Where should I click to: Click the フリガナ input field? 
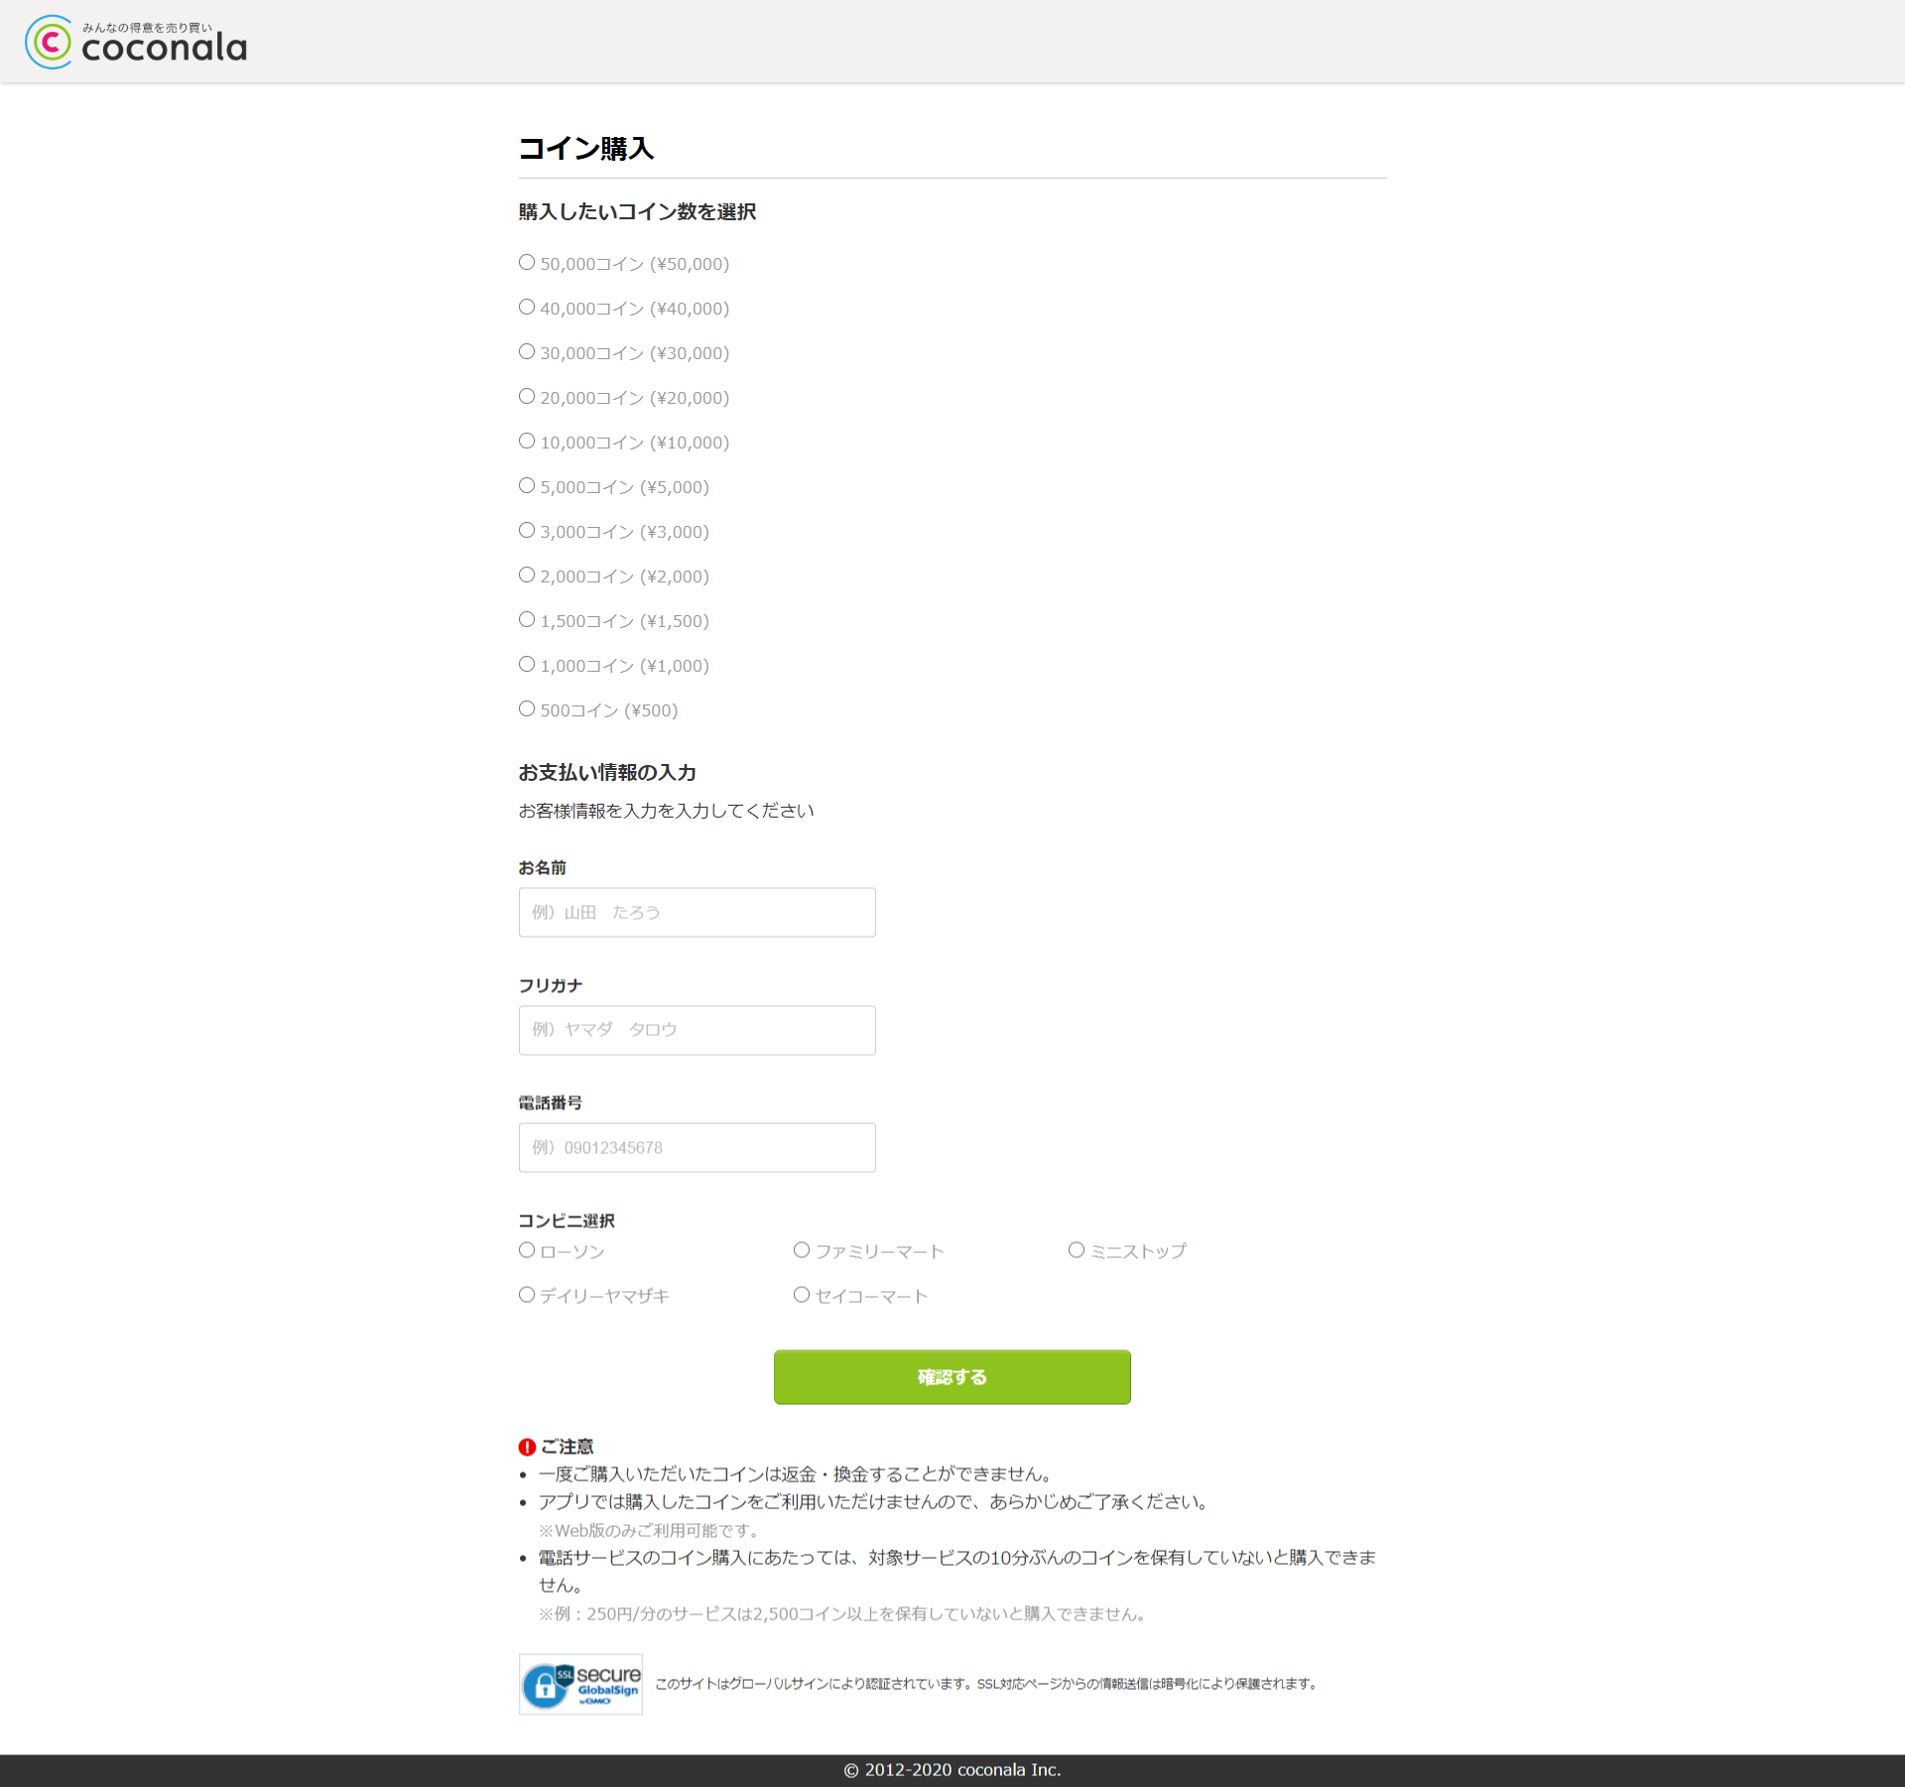(x=697, y=1030)
